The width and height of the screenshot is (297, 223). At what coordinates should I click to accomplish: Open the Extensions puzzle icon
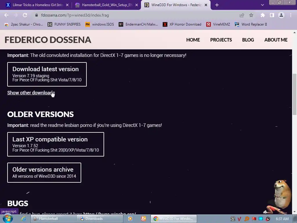(x=262, y=15)
